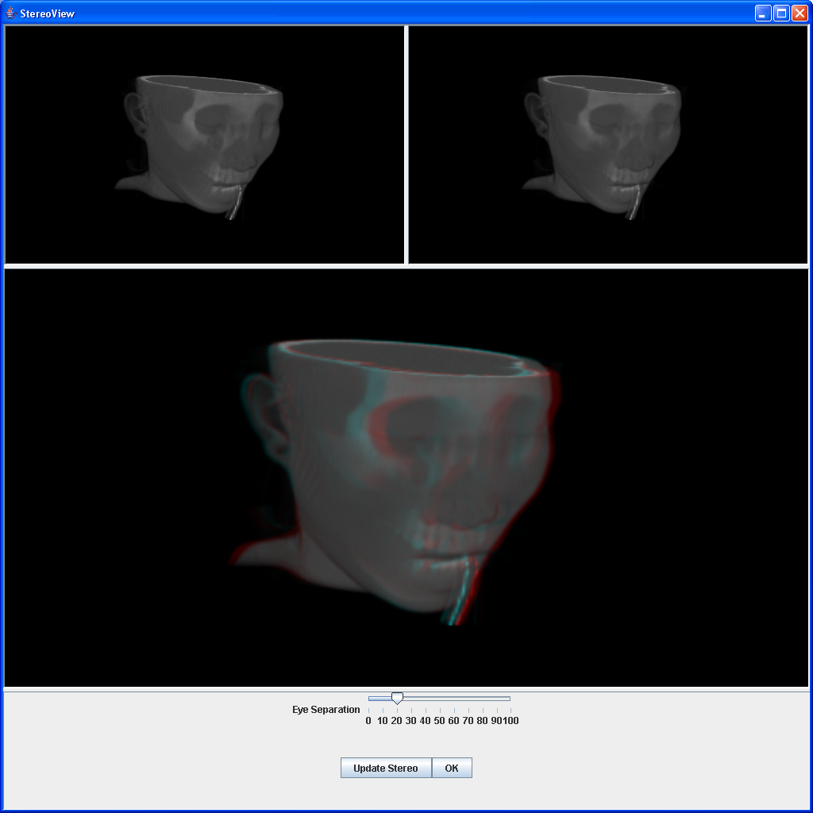
Task: Click the Eye Separation label
Action: click(x=326, y=710)
